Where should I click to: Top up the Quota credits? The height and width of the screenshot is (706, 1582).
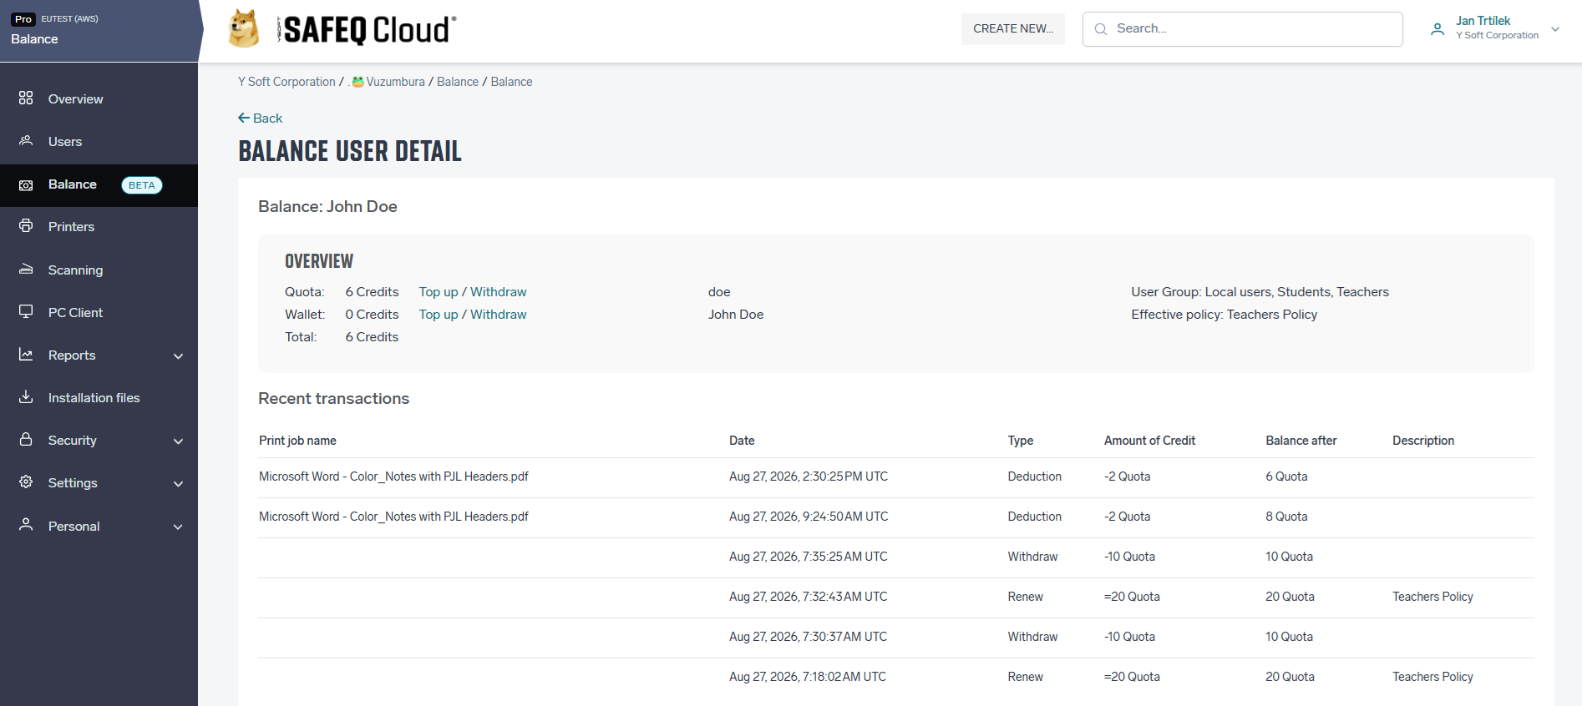[439, 292]
